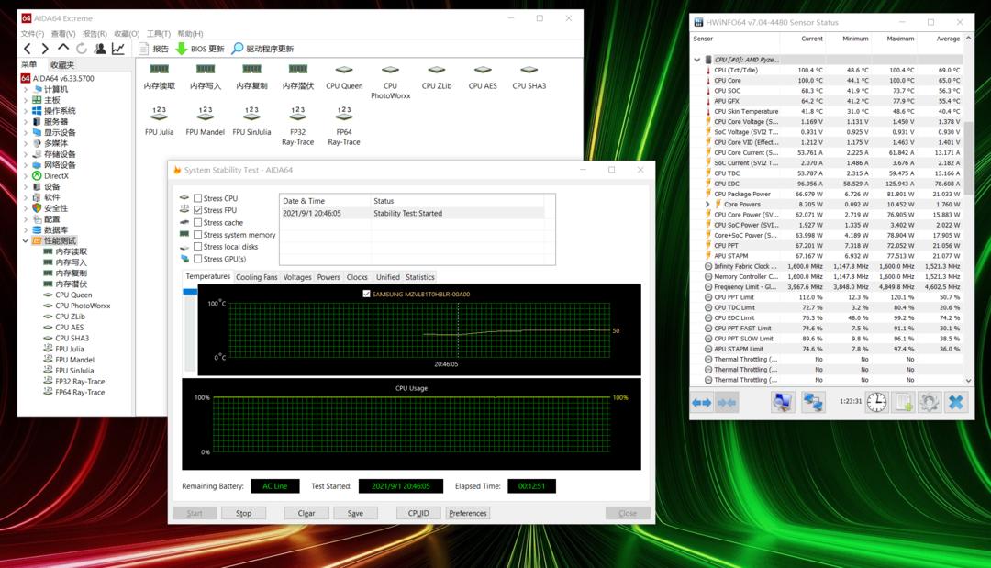This screenshot has height=568, width=991.
Task: Collapse the 性能测试 tree node
Action: click(x=26, y=240)
